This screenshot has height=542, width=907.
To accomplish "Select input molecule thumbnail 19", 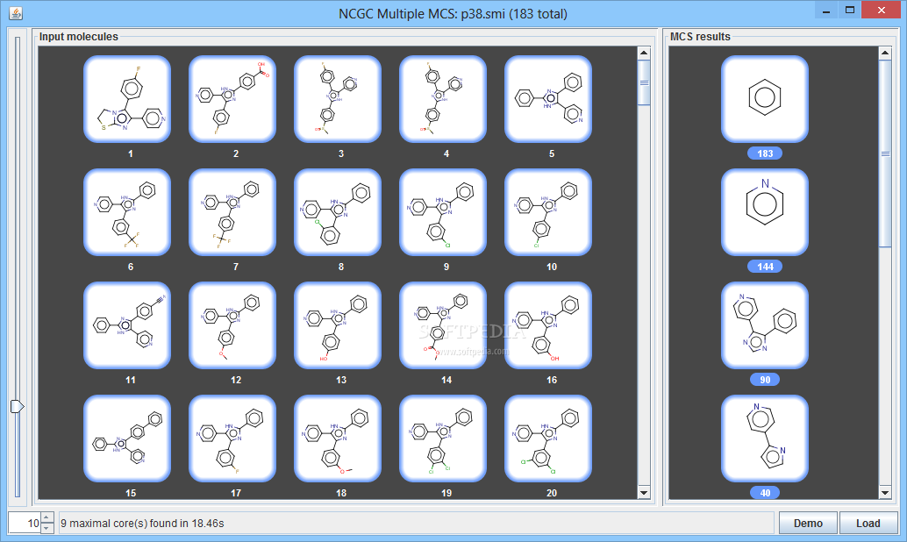I will click(443, 439).
